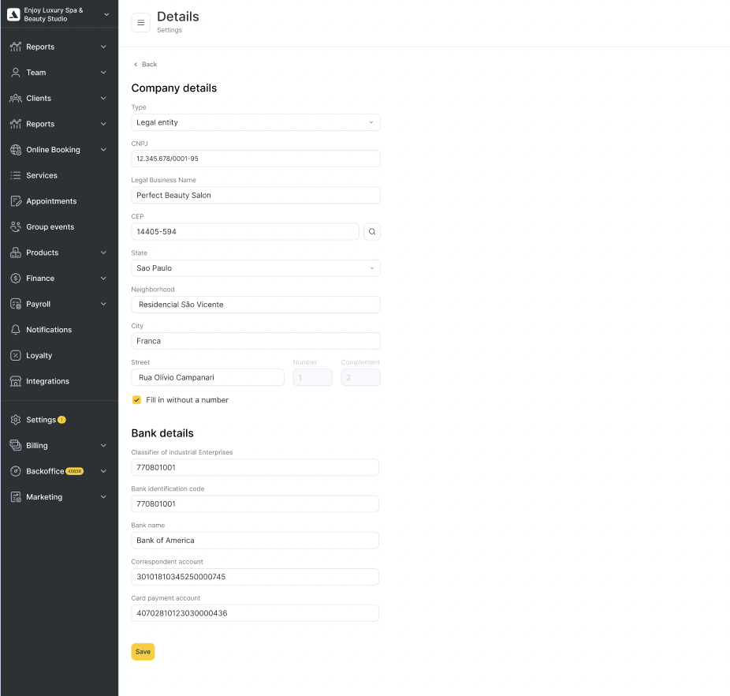730x696 pixels.
Task: Expand the Payroll menu chevron
Action: [x=103, y=304]
